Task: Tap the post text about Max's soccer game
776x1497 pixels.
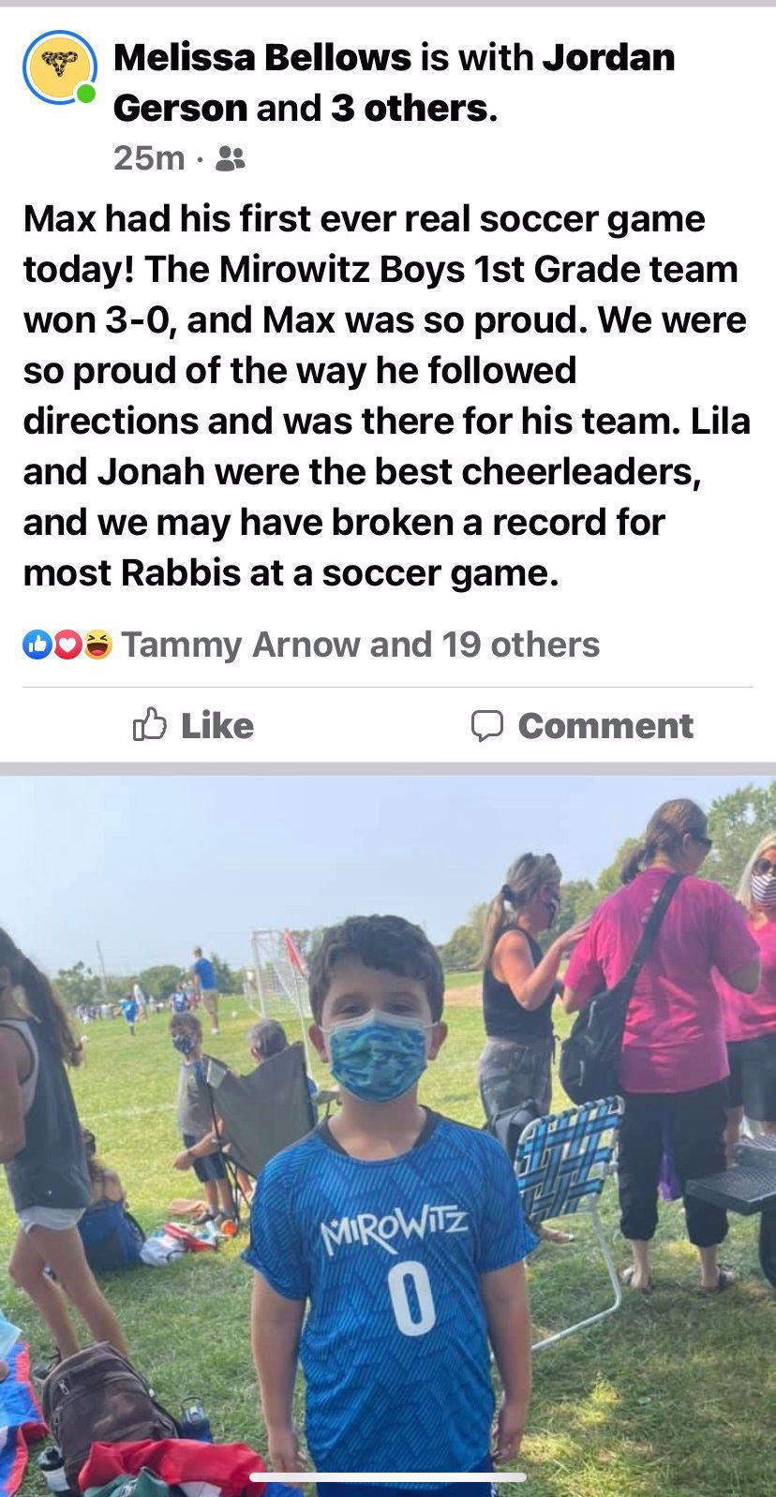Action: (386, 395)
